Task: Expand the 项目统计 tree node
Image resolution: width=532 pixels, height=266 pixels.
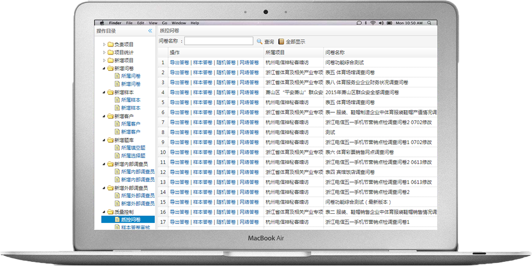Action: coord(105,53)
